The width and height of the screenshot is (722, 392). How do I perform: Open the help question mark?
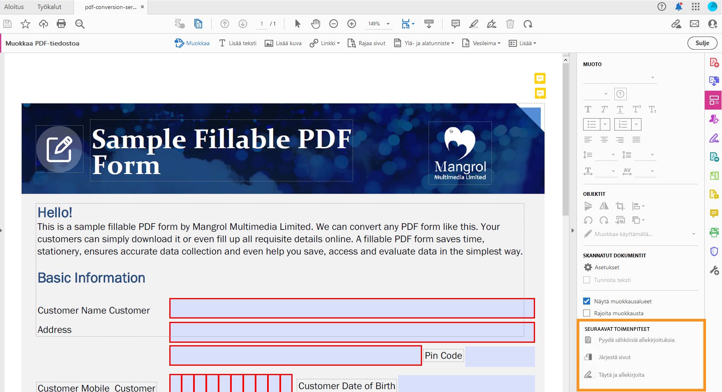click(x=662, y=7)
